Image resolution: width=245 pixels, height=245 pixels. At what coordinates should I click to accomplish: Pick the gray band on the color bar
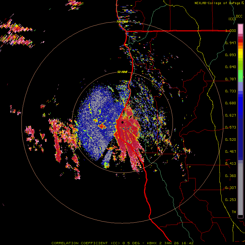(x=240, y=189)
